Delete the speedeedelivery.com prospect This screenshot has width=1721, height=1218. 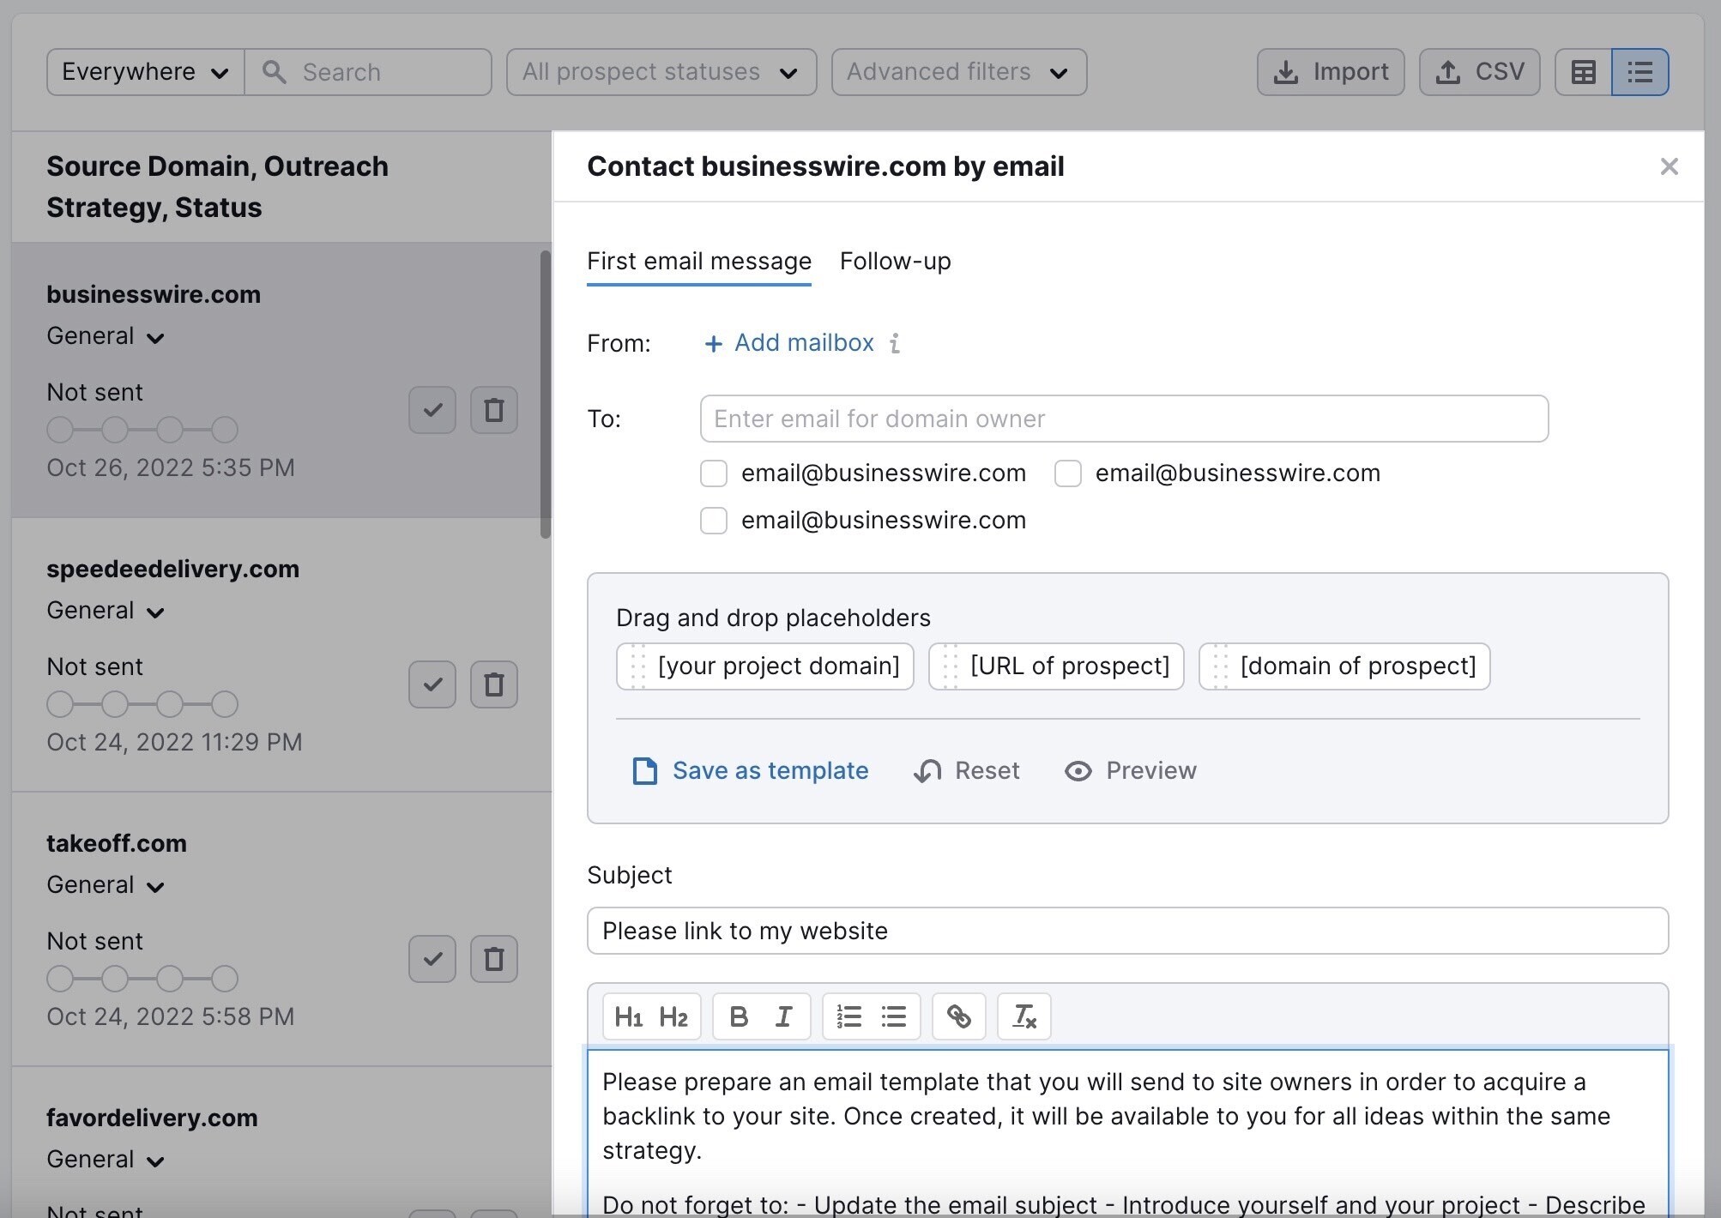pyautogui.click(x=494, y=684)
